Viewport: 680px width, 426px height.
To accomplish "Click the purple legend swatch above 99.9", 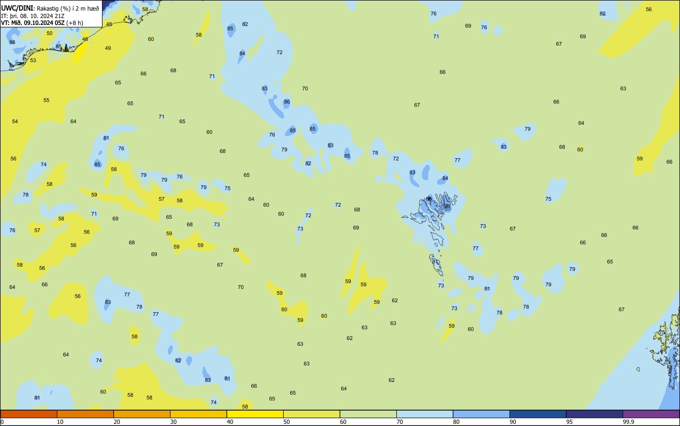I will click(651, 414).
